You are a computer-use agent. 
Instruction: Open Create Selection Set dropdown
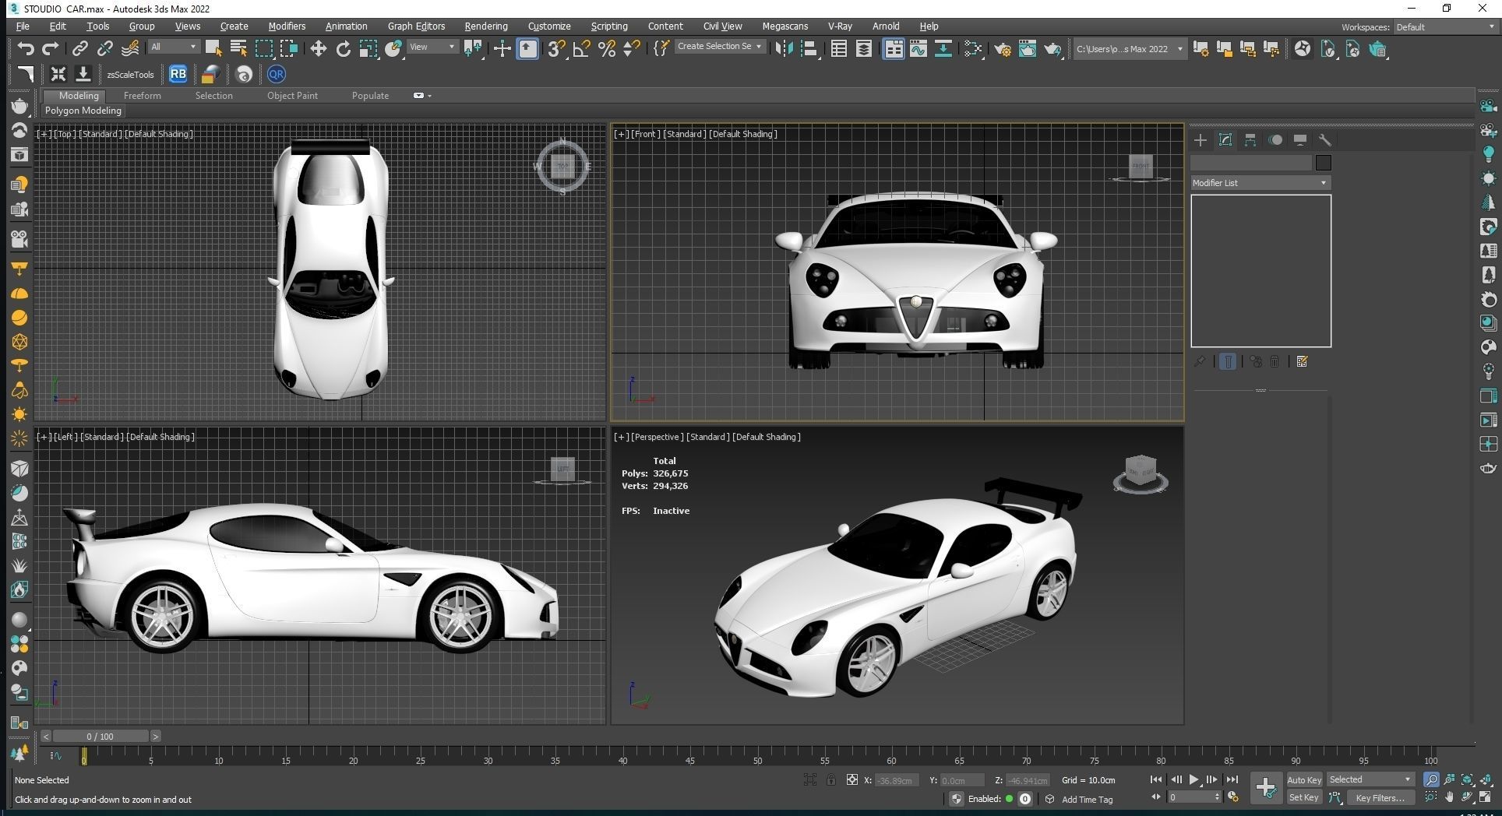pyautogui.click(x=719, y=47)
